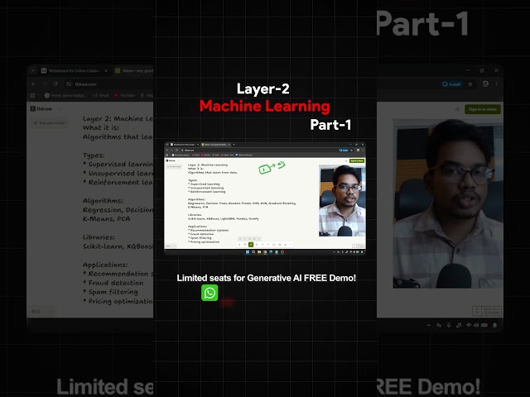Open the 90% zoom menu in background window

[x=41, y=311]
